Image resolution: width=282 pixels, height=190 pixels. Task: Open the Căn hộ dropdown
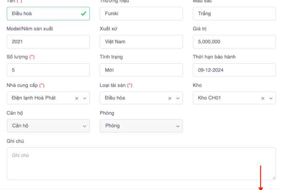coord(48,126)
